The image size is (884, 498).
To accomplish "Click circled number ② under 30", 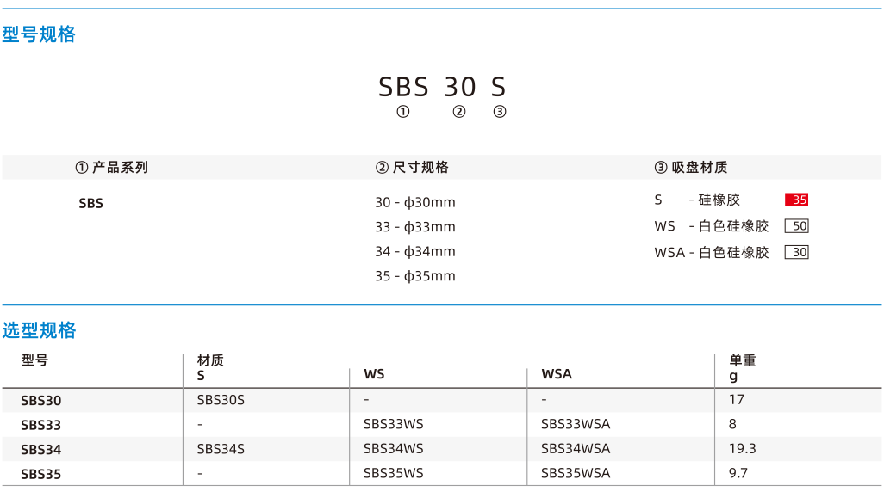I will 459,112.
